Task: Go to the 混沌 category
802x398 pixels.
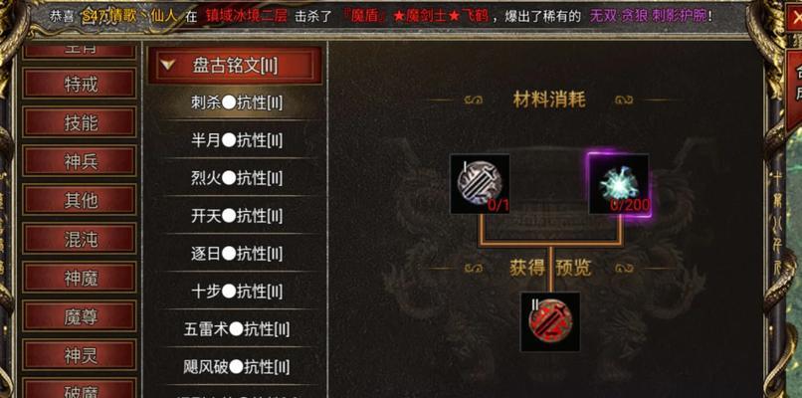Action: (80, 240)
